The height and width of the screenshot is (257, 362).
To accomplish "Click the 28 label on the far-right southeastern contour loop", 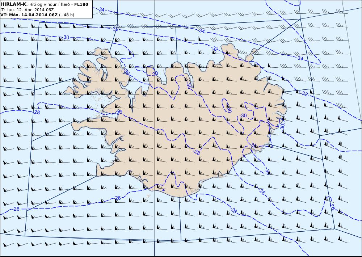I will pyautogui.click(x=332, y=207).
